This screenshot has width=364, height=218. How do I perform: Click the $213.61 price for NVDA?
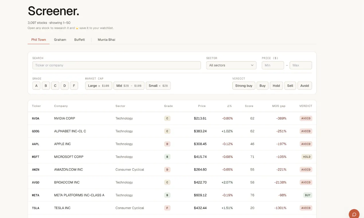pos(200,118)
